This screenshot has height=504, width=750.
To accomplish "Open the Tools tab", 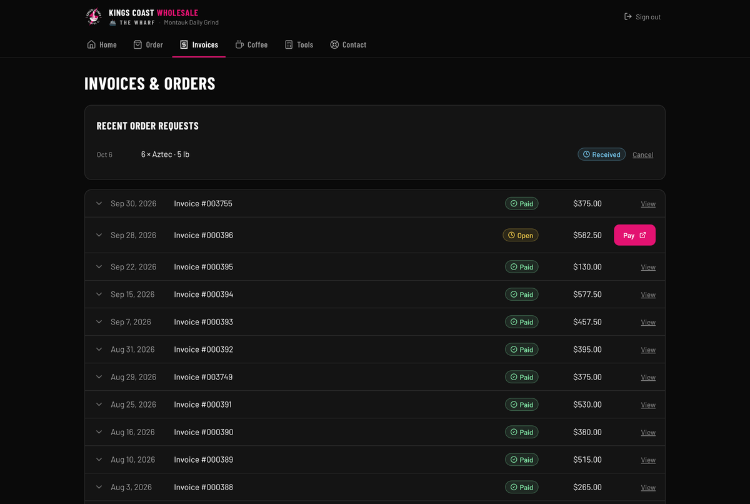I will click(299, 44).
